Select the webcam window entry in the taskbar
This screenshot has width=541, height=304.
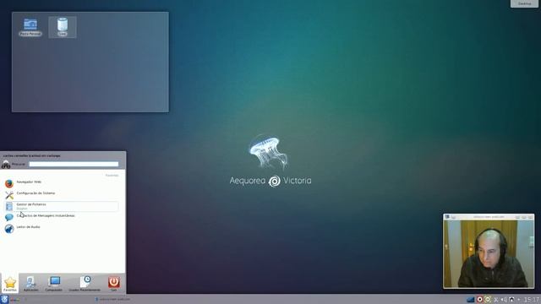[x=113, y=299]
